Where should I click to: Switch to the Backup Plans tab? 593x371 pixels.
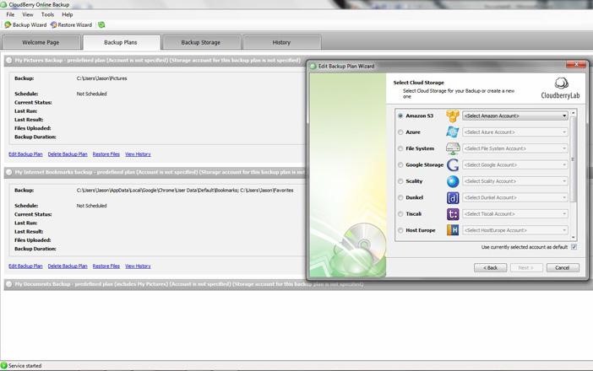tap(121, 42)
